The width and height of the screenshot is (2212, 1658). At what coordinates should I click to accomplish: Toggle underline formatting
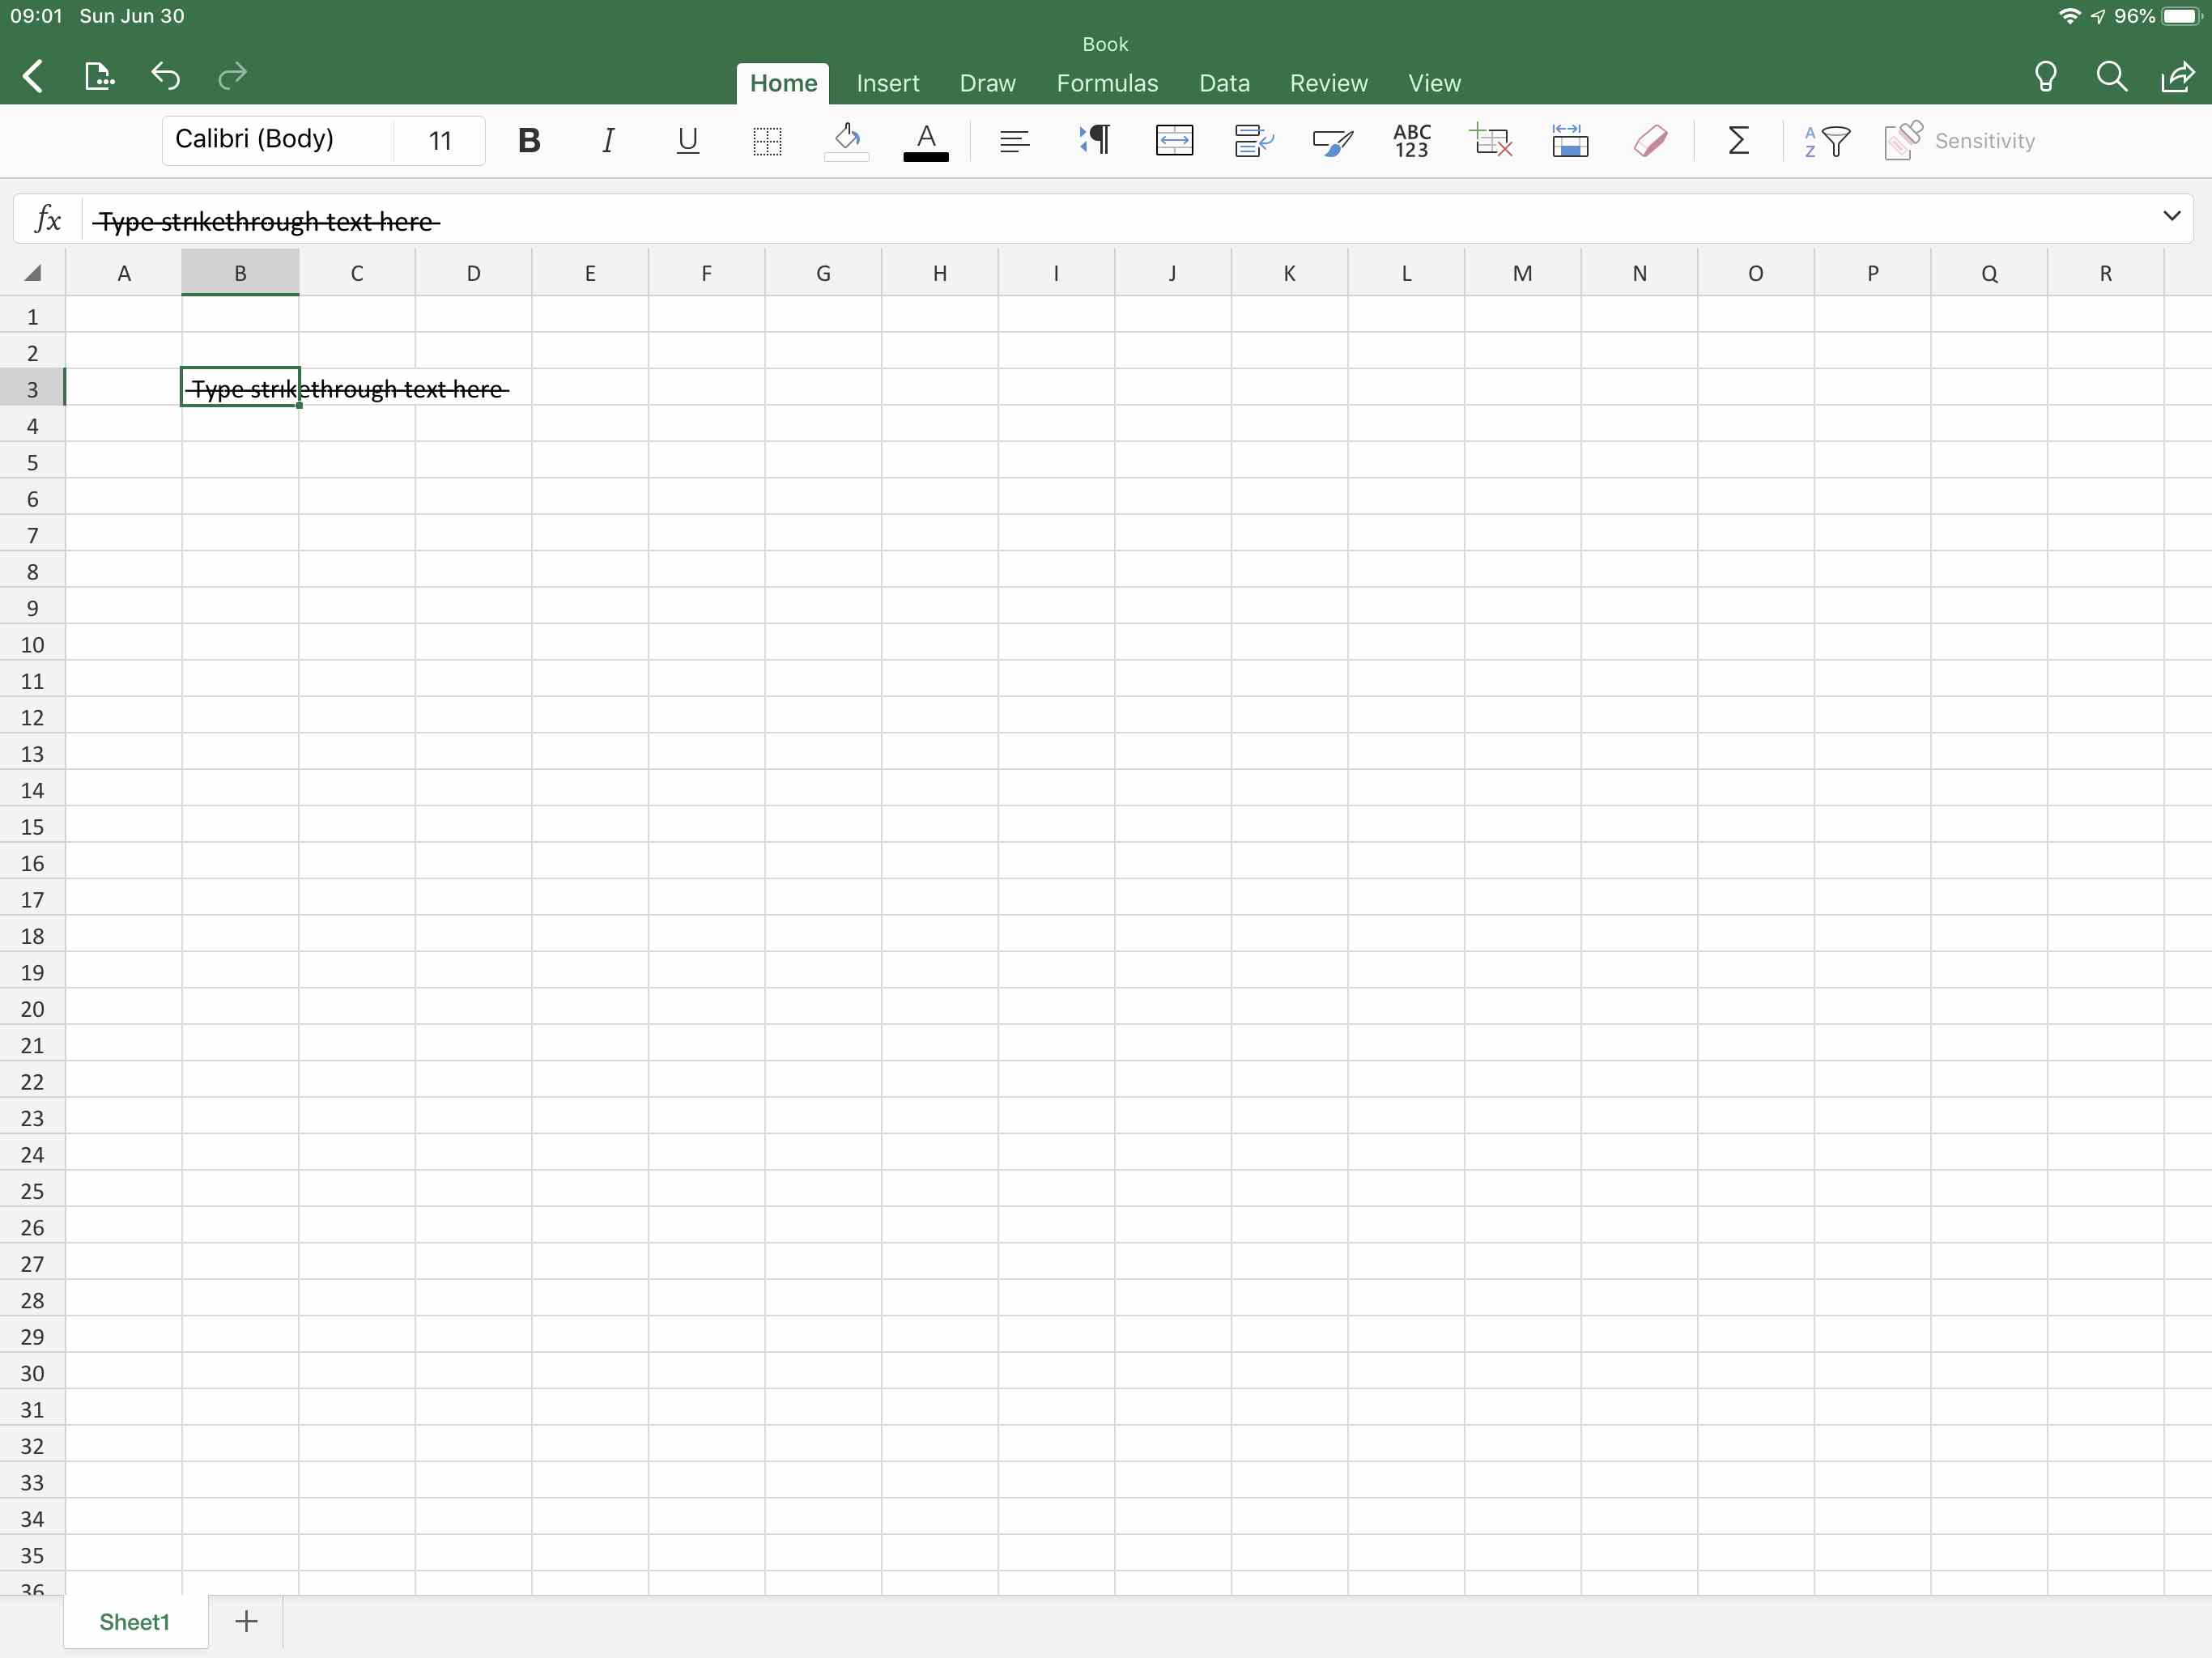click(687, 141)
